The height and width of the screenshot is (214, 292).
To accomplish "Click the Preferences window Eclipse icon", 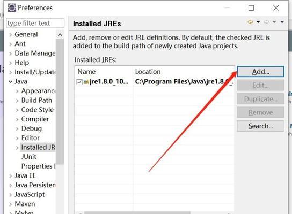I will pos(12,8).
